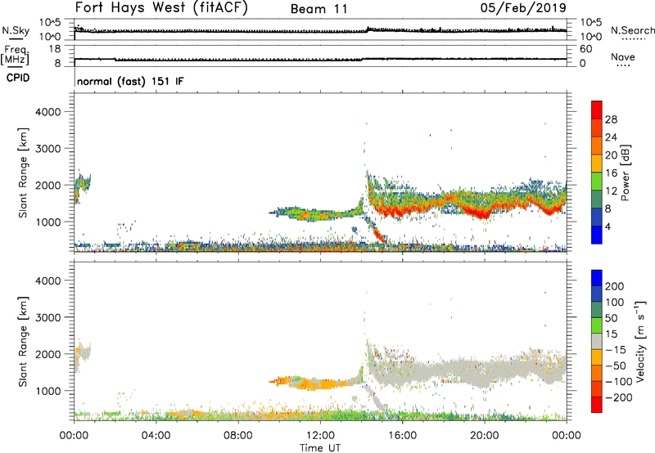Click the '60' Nave axis tick
Image resolution: width=655 pixels, height=453 pixels.
click(x=585, y=49)
